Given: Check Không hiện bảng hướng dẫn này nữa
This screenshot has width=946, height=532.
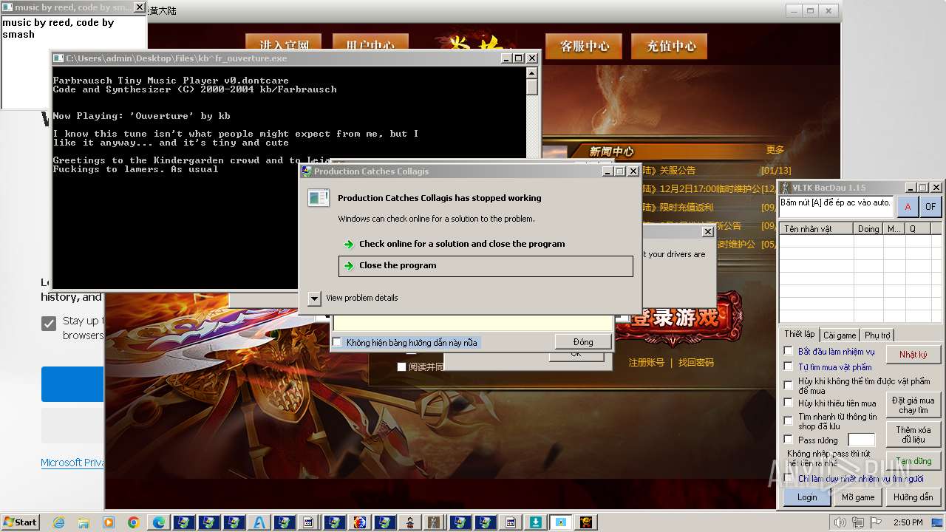Looking at the screenshot, I should pos(337,343).
